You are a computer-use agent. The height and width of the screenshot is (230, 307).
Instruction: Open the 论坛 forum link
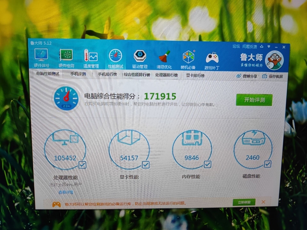point(236,46)
